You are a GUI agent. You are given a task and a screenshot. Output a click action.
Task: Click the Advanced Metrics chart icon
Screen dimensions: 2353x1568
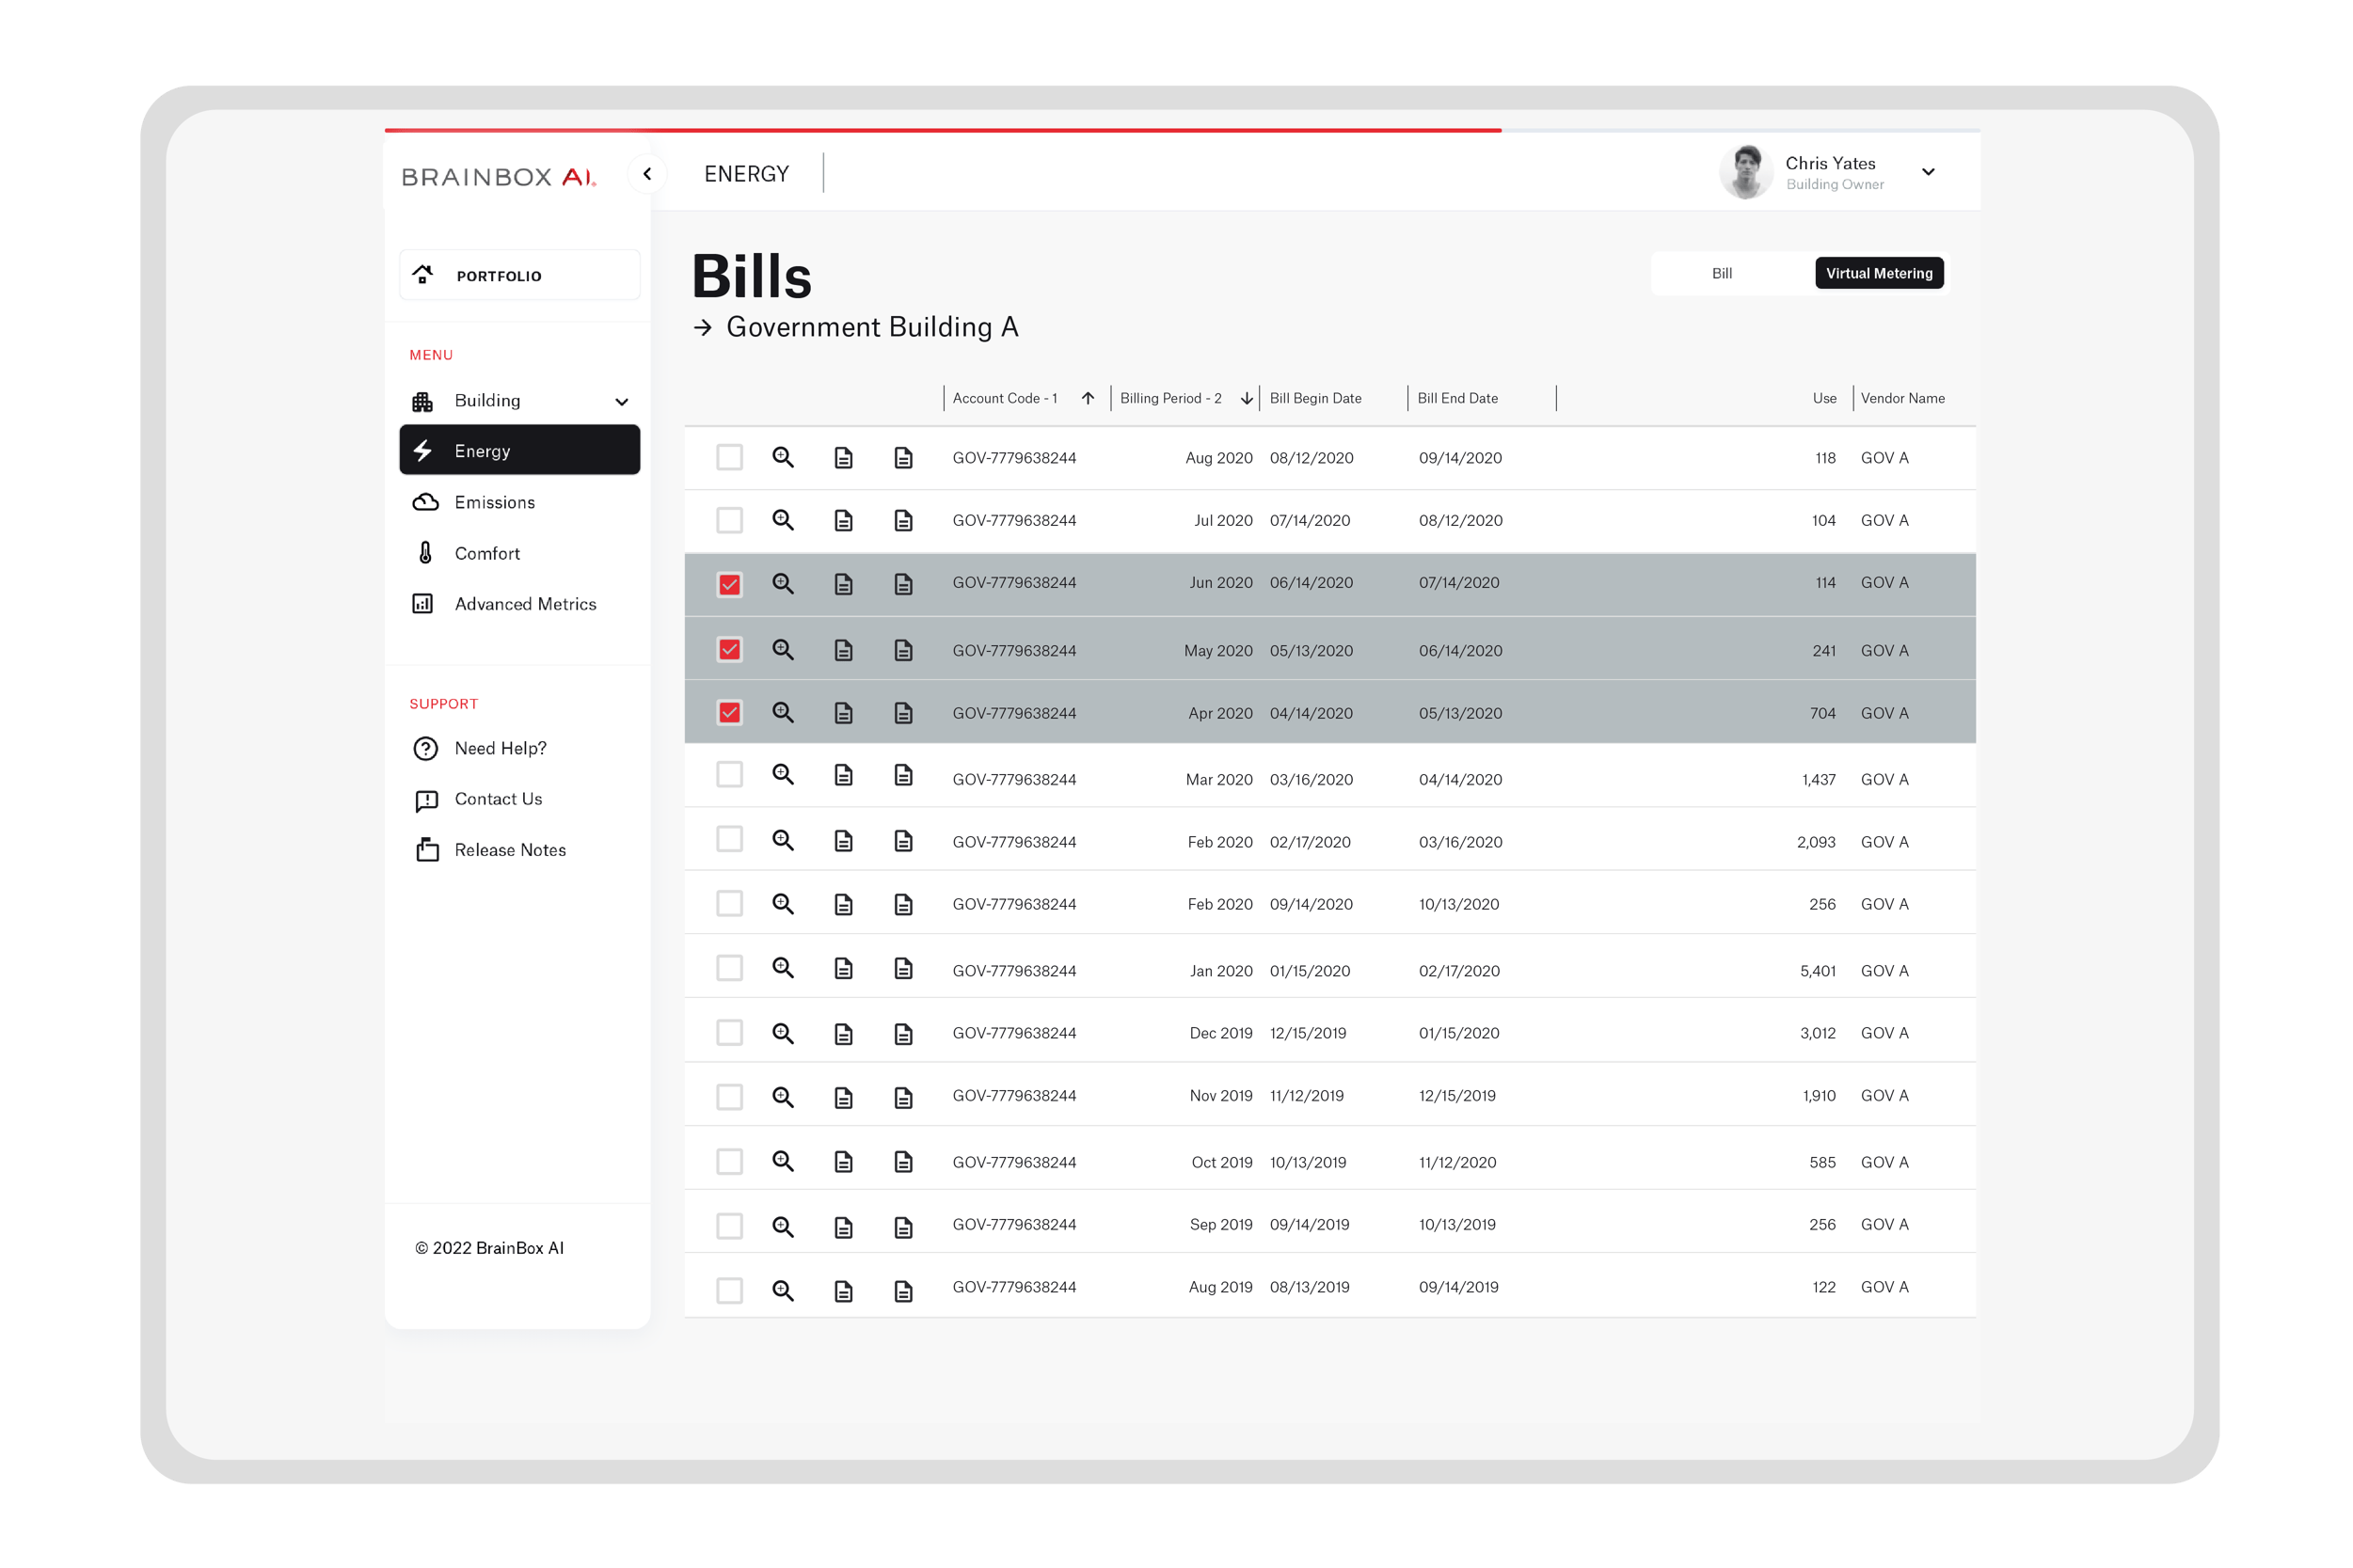click(x=423, y=604)
